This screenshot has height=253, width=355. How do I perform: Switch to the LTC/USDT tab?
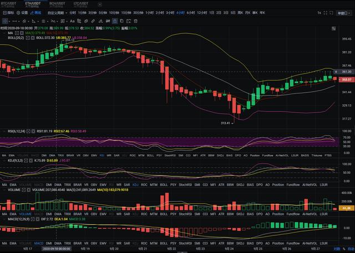81,4
